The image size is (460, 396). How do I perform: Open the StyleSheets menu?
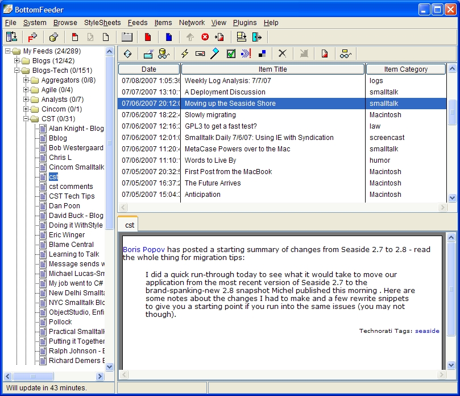pyautogui.click(x=102, y=23)
